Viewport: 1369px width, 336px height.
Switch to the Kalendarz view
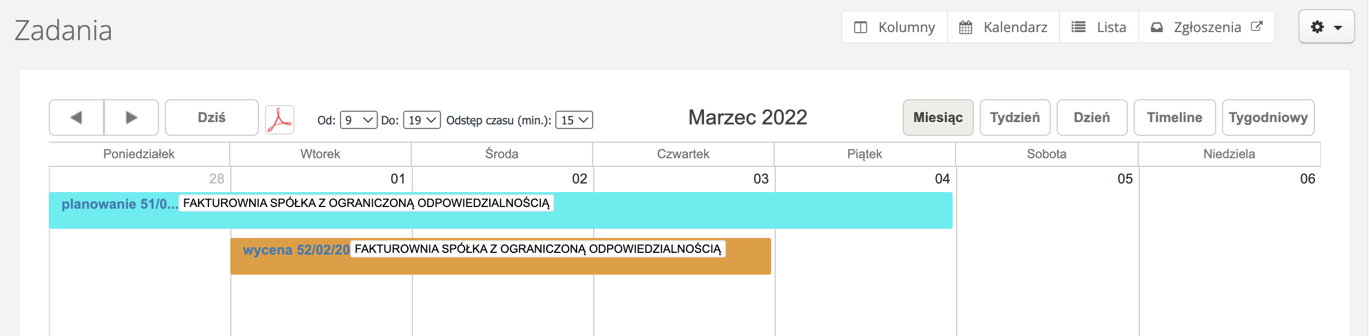(x=1003, y=27)
